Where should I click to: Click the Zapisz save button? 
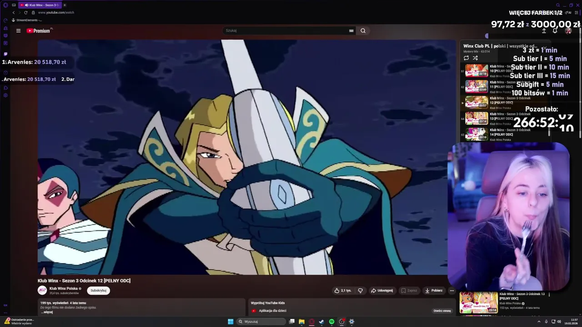point(409,291)
